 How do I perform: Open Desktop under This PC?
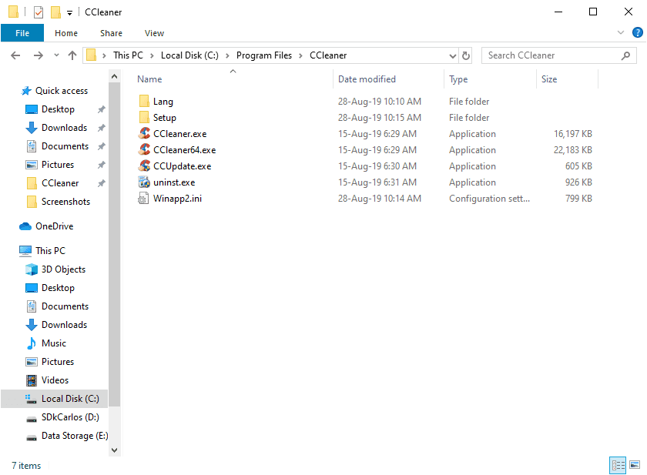point(58,287)
